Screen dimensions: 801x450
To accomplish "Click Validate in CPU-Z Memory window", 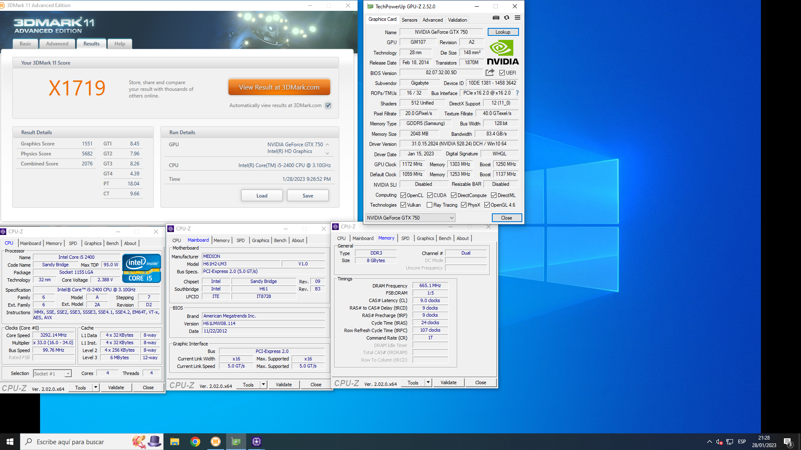I will point(448,382).
